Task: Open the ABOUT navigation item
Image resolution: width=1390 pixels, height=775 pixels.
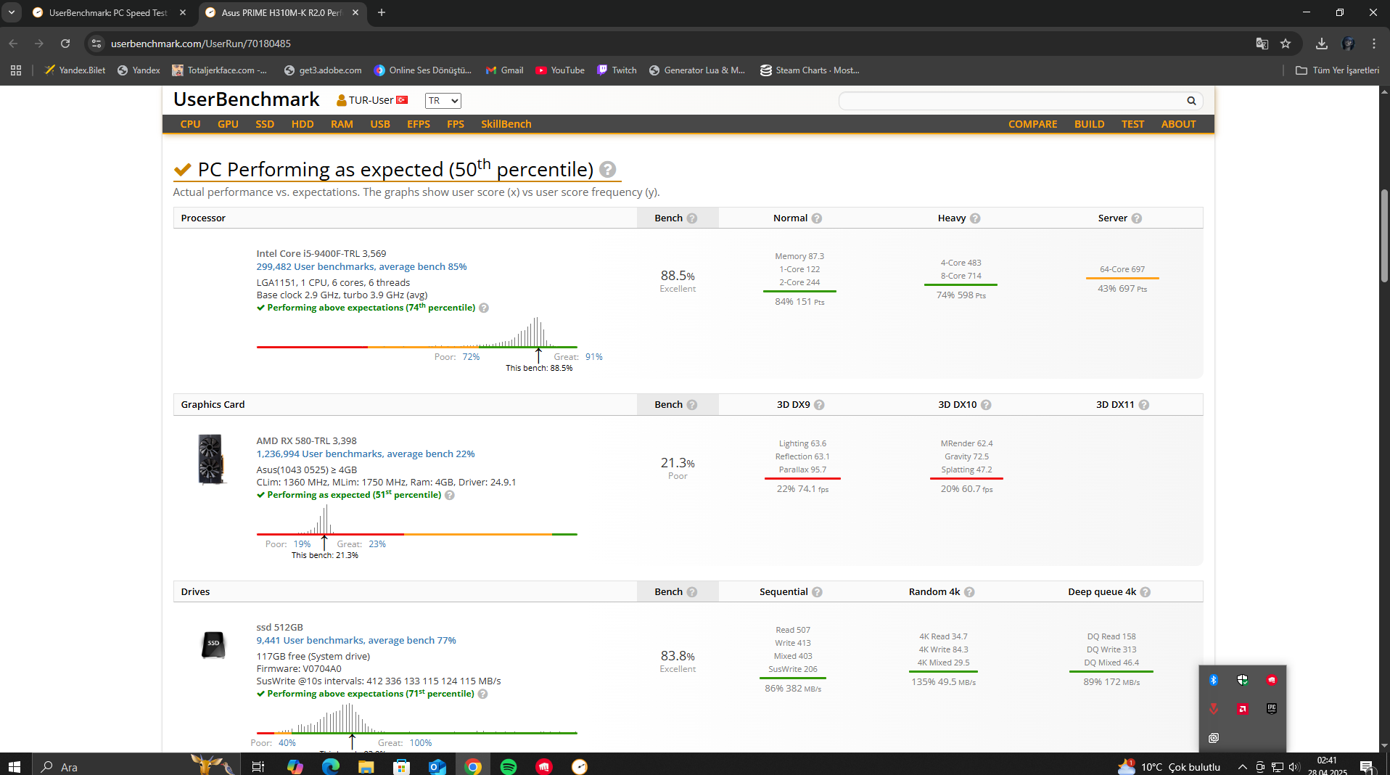Action: pyautogui.click(x=1179, y=124)
